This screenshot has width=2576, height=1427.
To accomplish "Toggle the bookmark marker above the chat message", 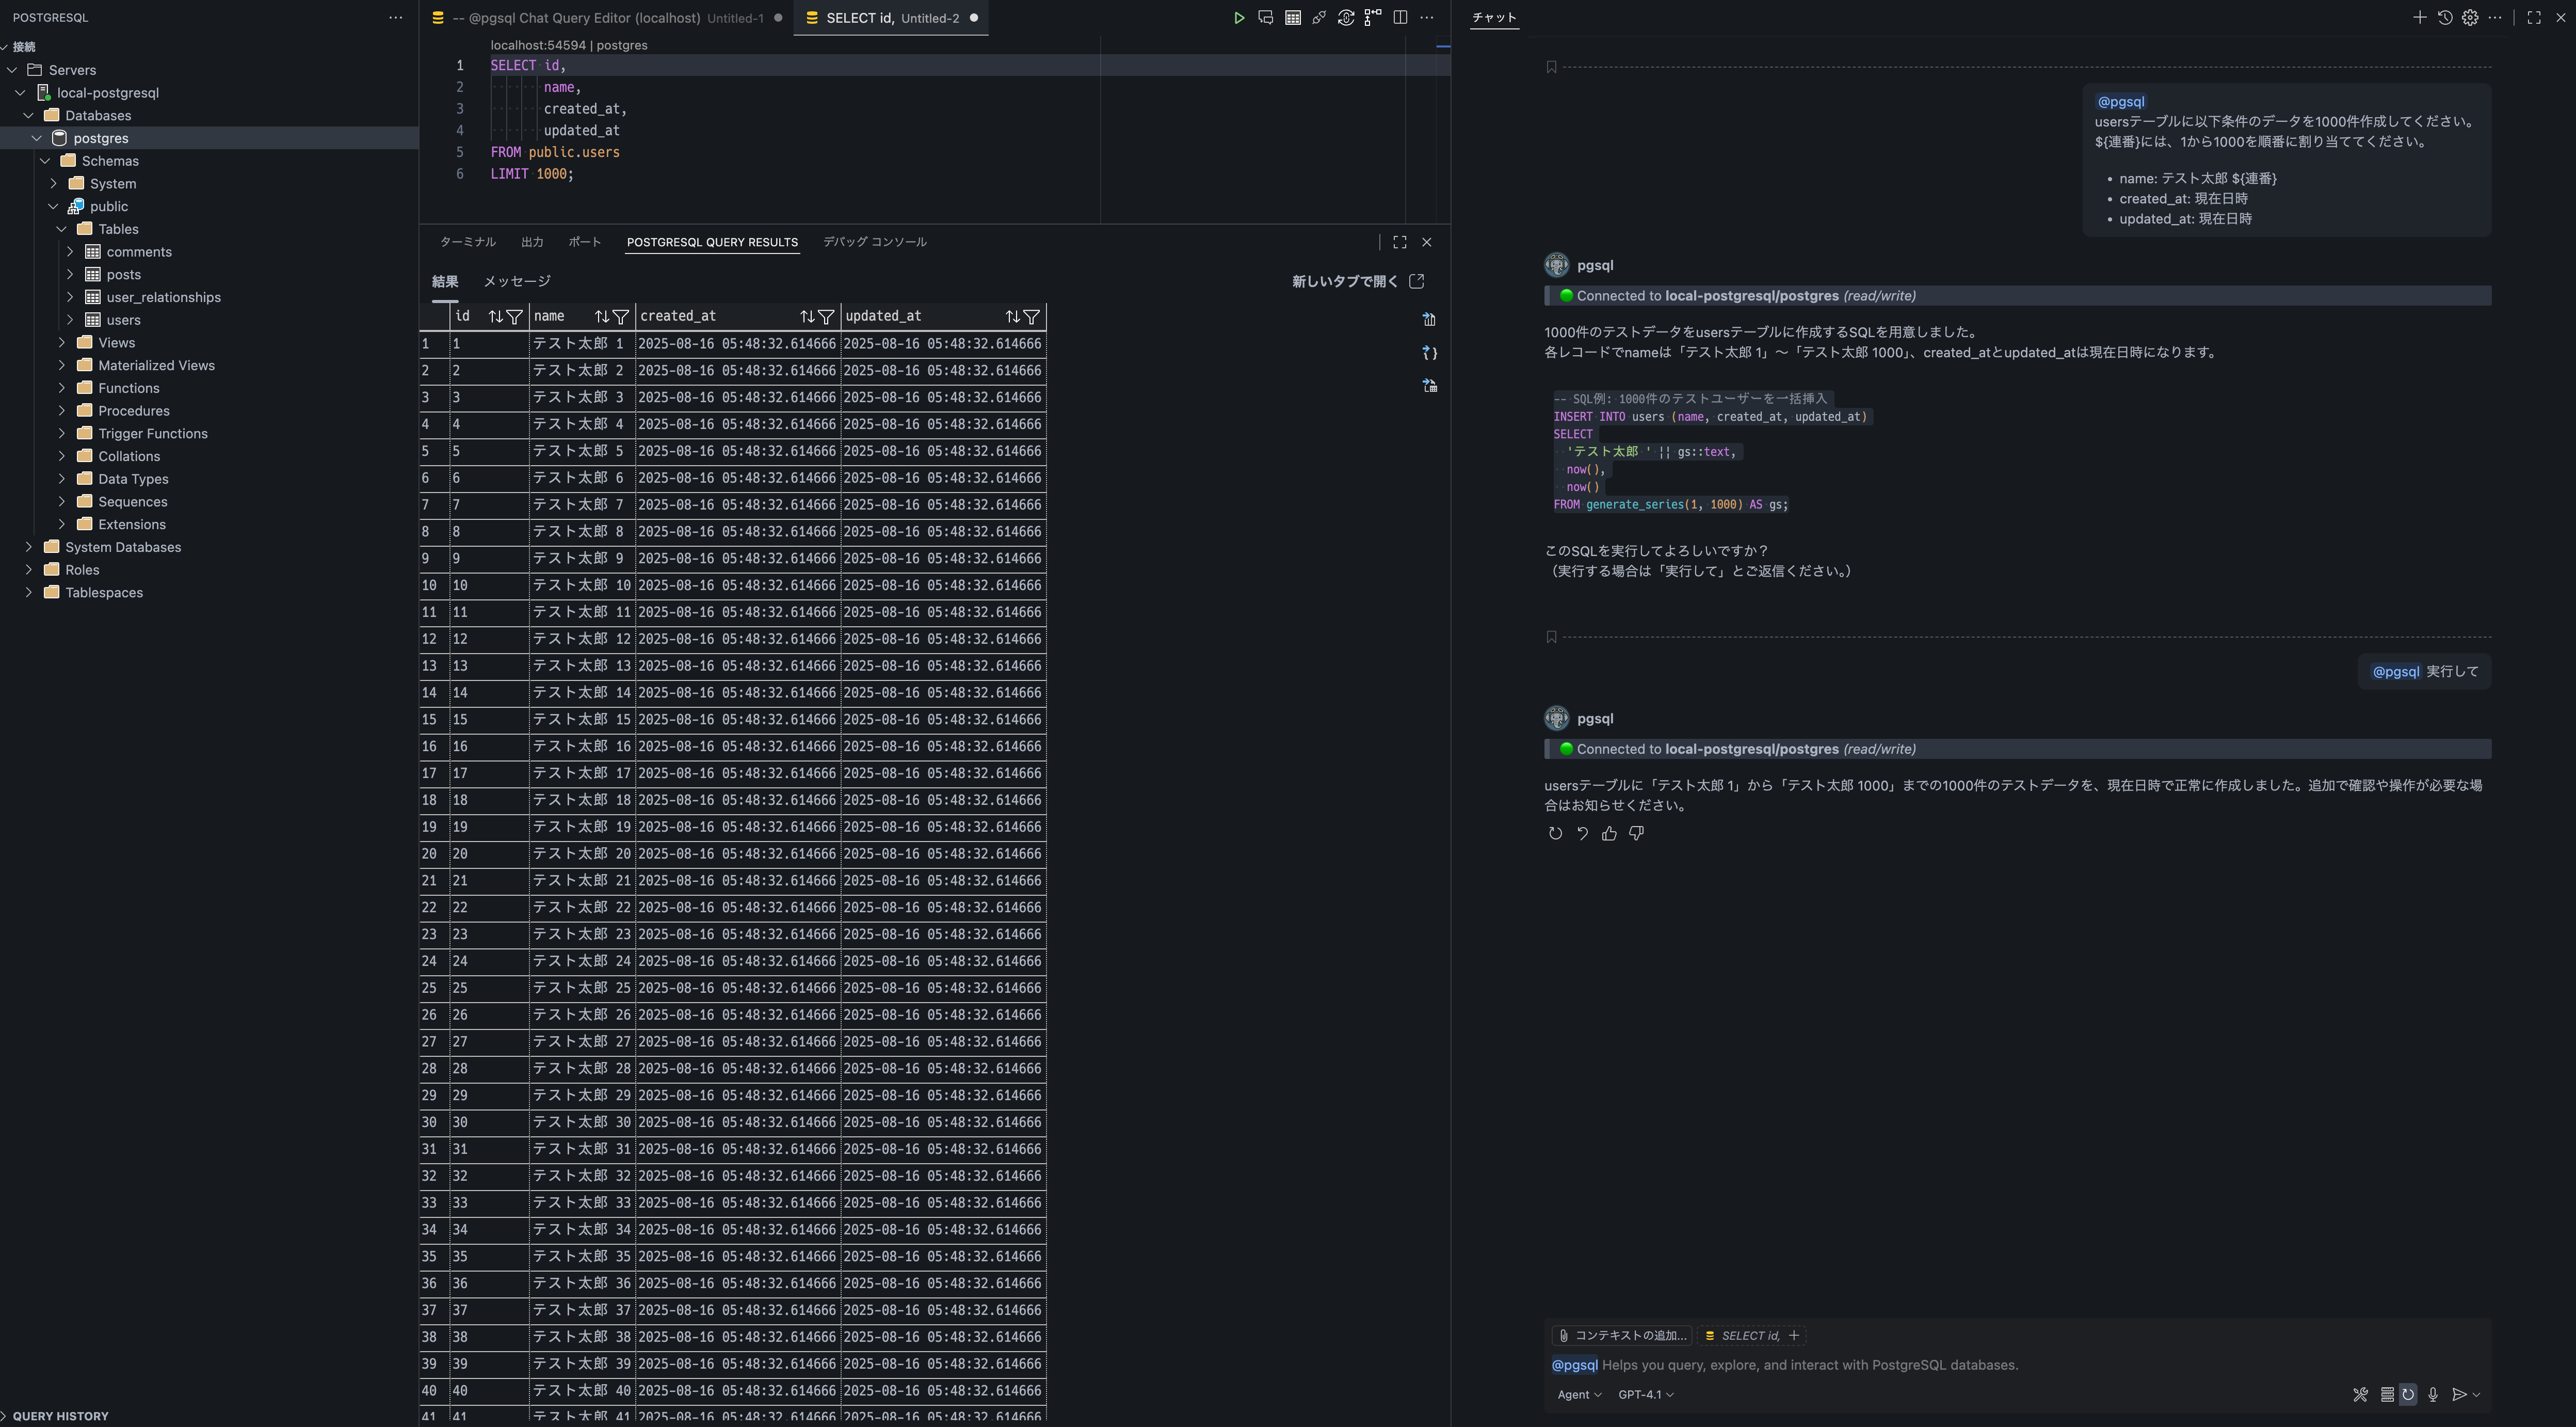I will [x=1552, y=66].
